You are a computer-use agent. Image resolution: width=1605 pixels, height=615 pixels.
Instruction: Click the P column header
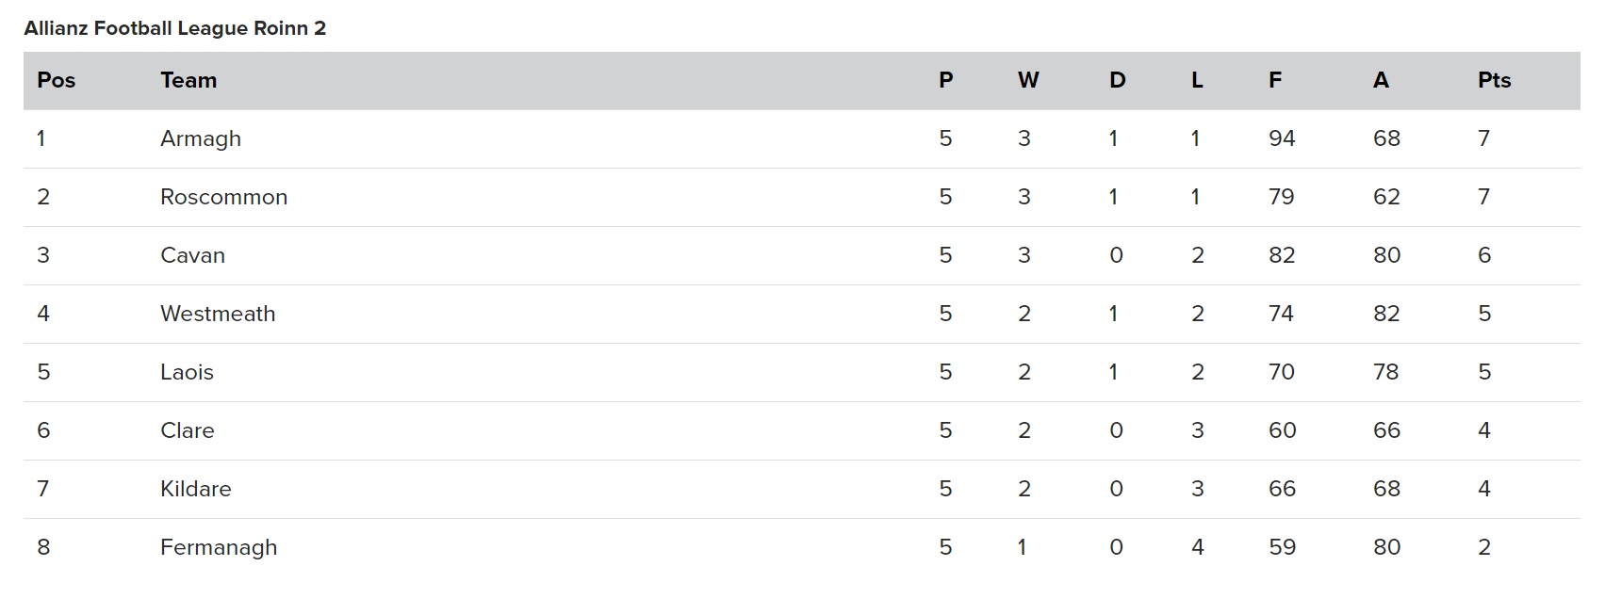pos(946,80)
